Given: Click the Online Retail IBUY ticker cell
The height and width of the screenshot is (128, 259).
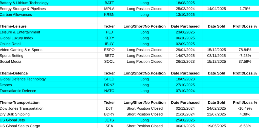Looking at the screenshot, I should click(109, 44).
